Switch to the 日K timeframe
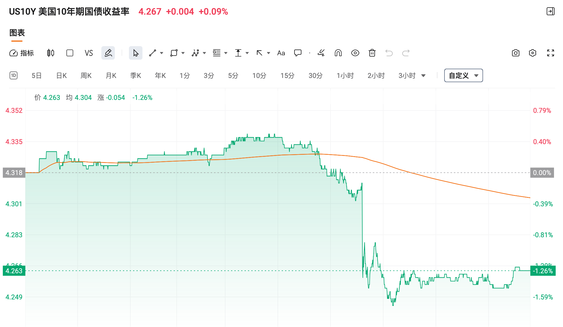 [61, 75]
